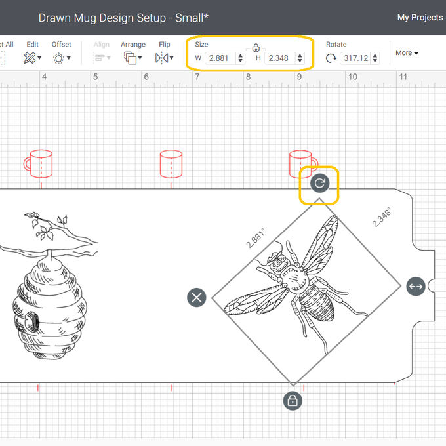Delete bee image with X handle

[x=197, y=297]
